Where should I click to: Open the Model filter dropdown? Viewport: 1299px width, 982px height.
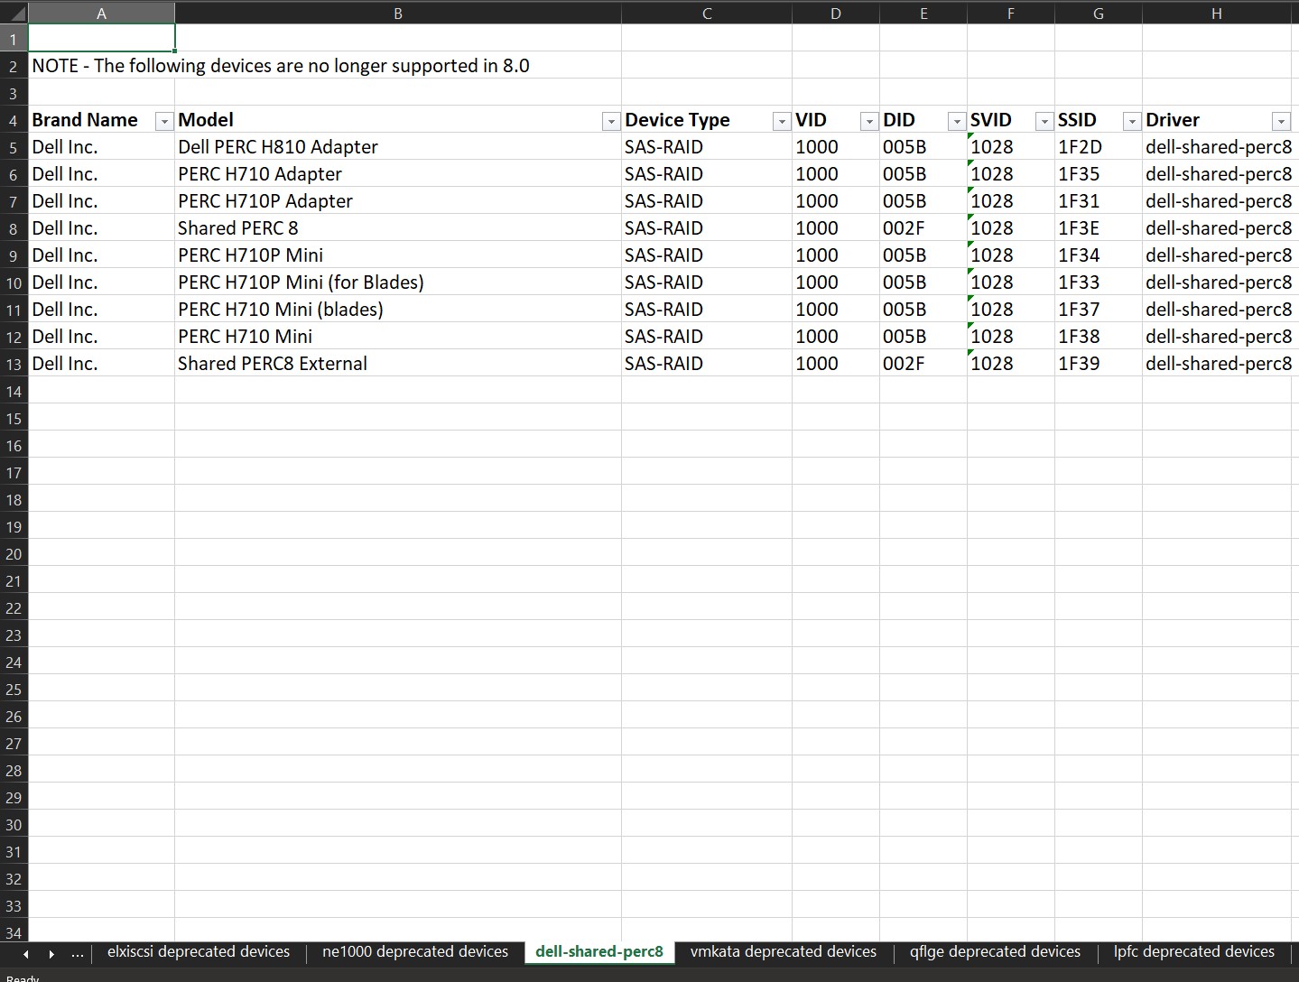[610, 120]
